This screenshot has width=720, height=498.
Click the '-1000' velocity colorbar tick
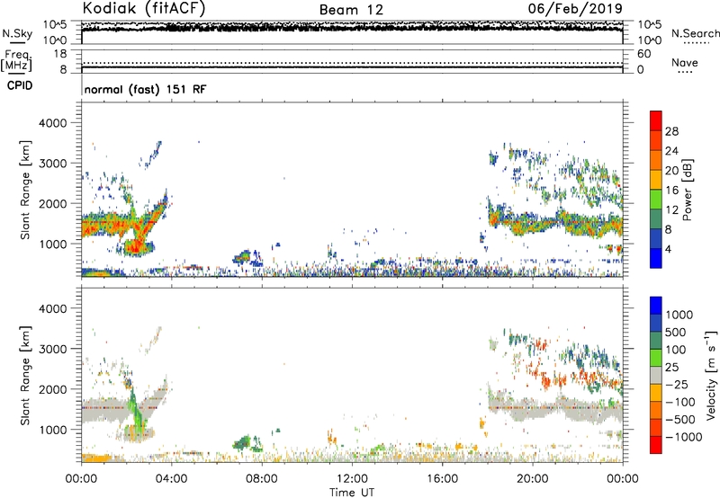click(x=684, y=437)
